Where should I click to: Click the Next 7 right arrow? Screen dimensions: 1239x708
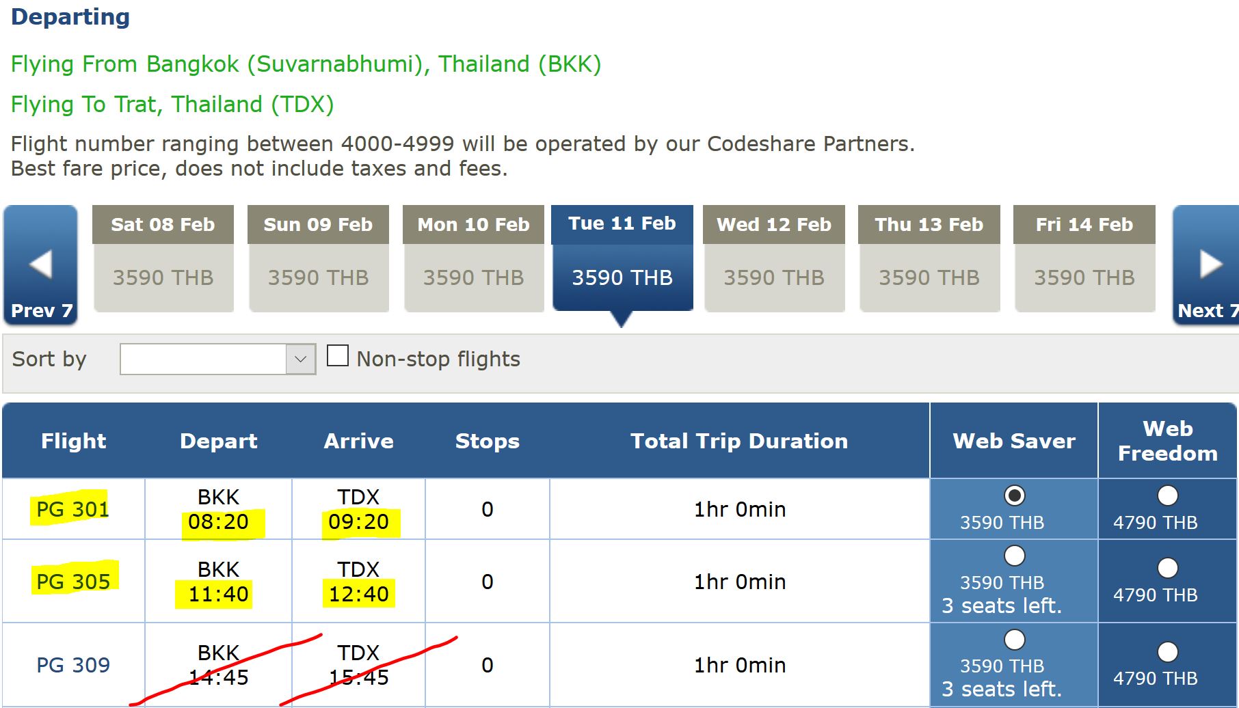pyautogui.click(x=1208, y=264)
